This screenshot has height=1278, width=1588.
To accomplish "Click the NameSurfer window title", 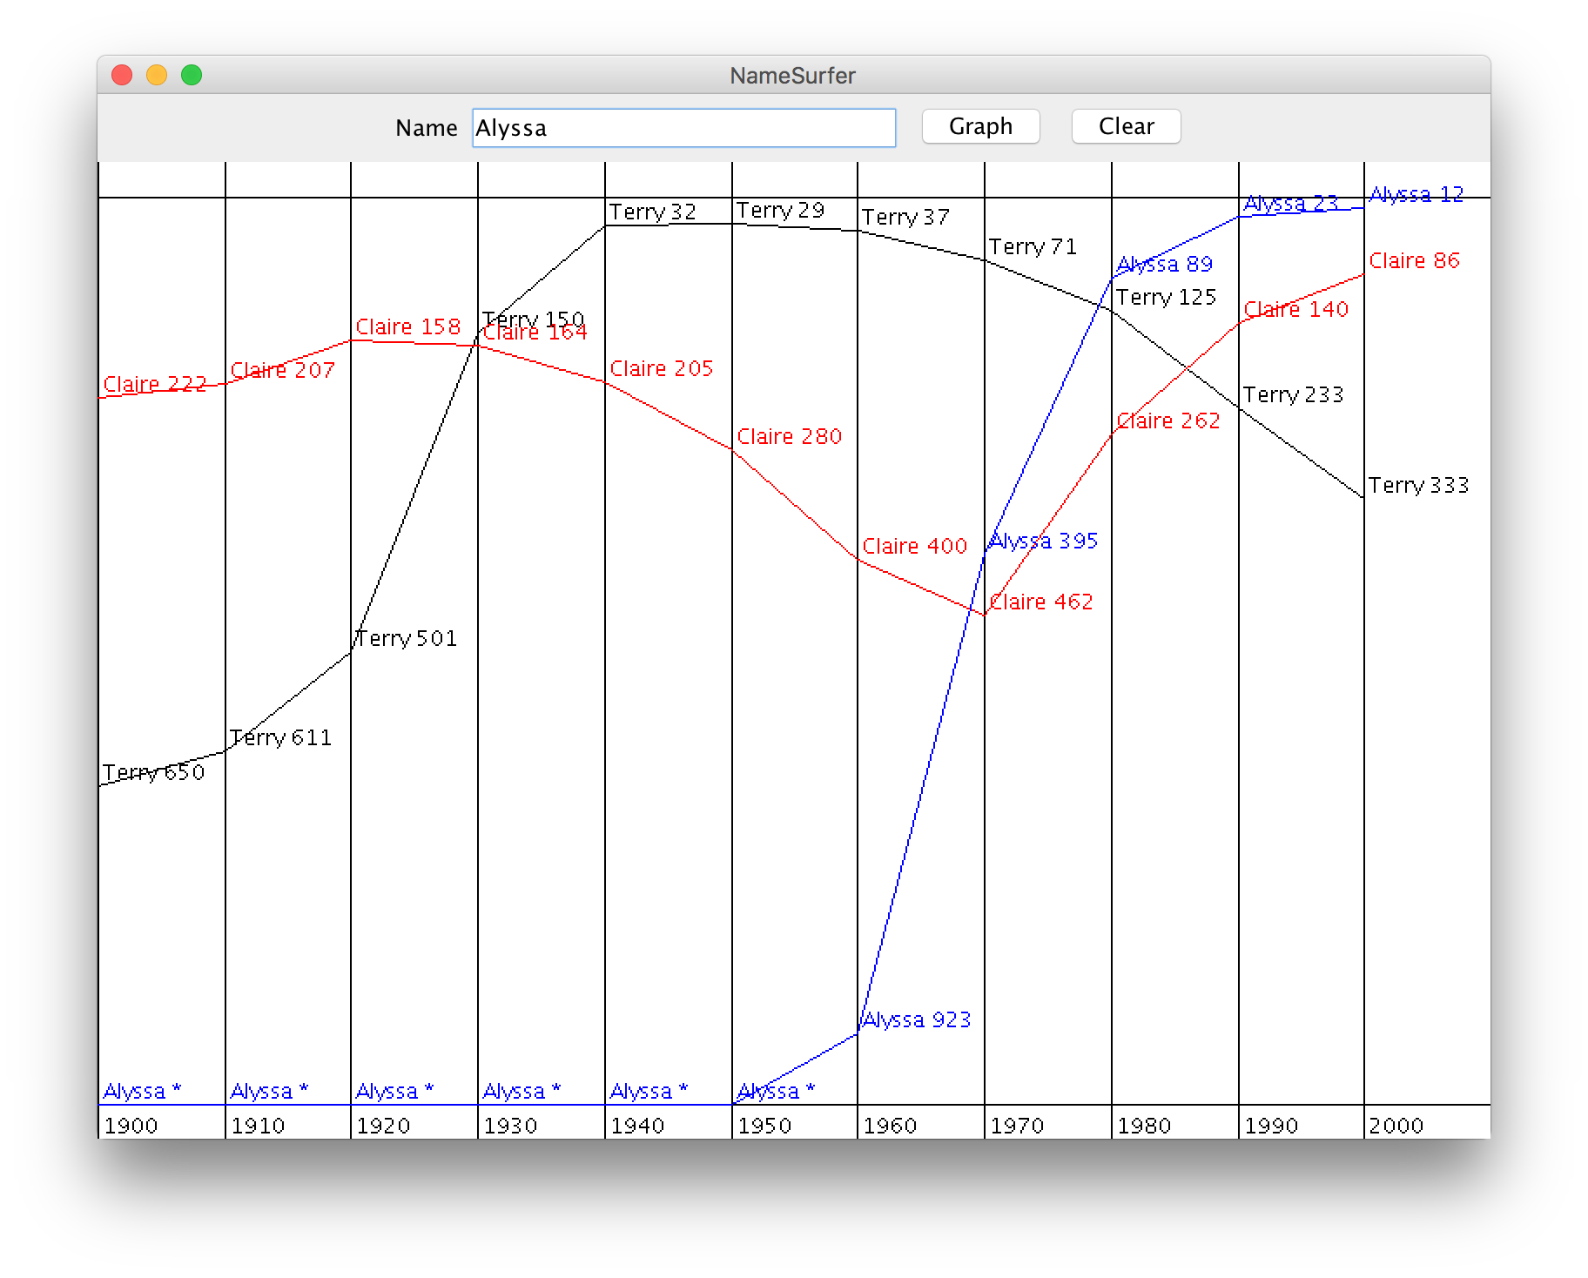I will pos(792,76).
